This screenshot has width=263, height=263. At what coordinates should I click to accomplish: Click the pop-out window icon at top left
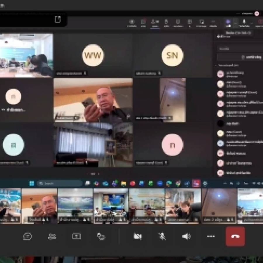click(x=58, y=20)
